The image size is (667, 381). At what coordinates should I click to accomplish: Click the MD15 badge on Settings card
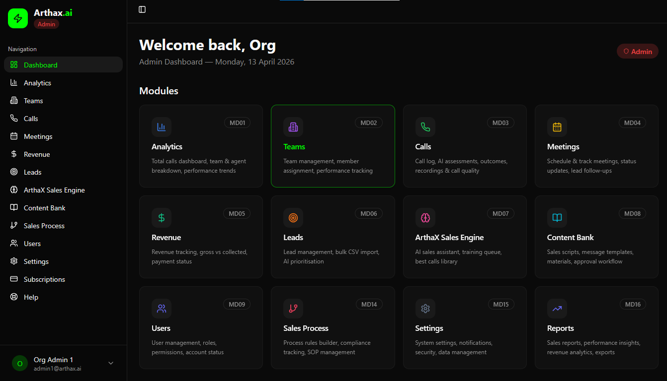tap(500, 304)
